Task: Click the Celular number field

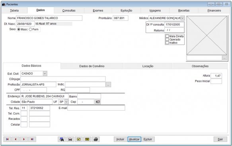Action: pyautogui.click(x=39, y=125)
